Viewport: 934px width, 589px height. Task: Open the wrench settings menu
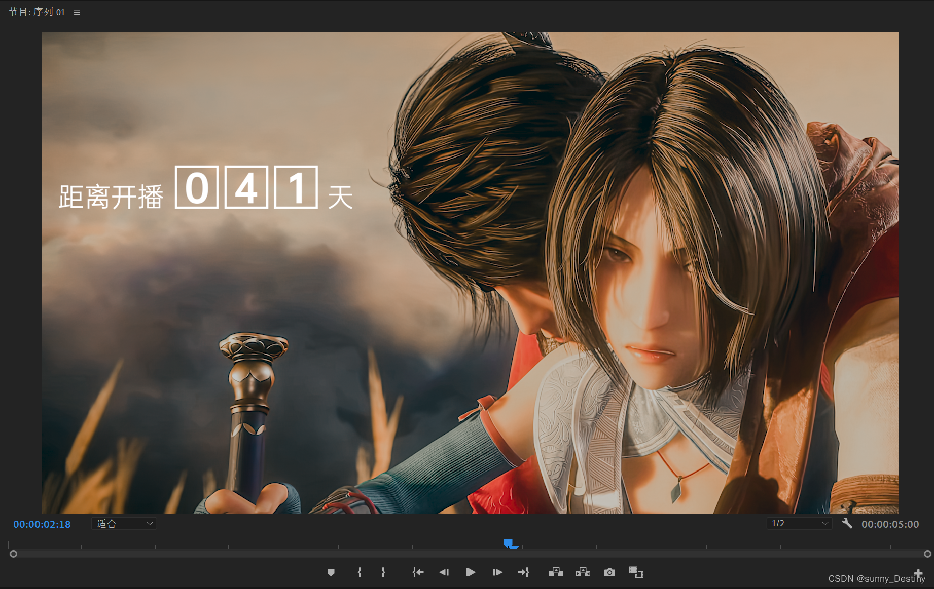847,523
